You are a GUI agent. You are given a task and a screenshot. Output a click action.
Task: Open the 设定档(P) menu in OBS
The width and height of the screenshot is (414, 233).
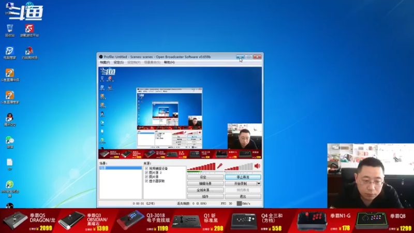click(x=134, y=62)
